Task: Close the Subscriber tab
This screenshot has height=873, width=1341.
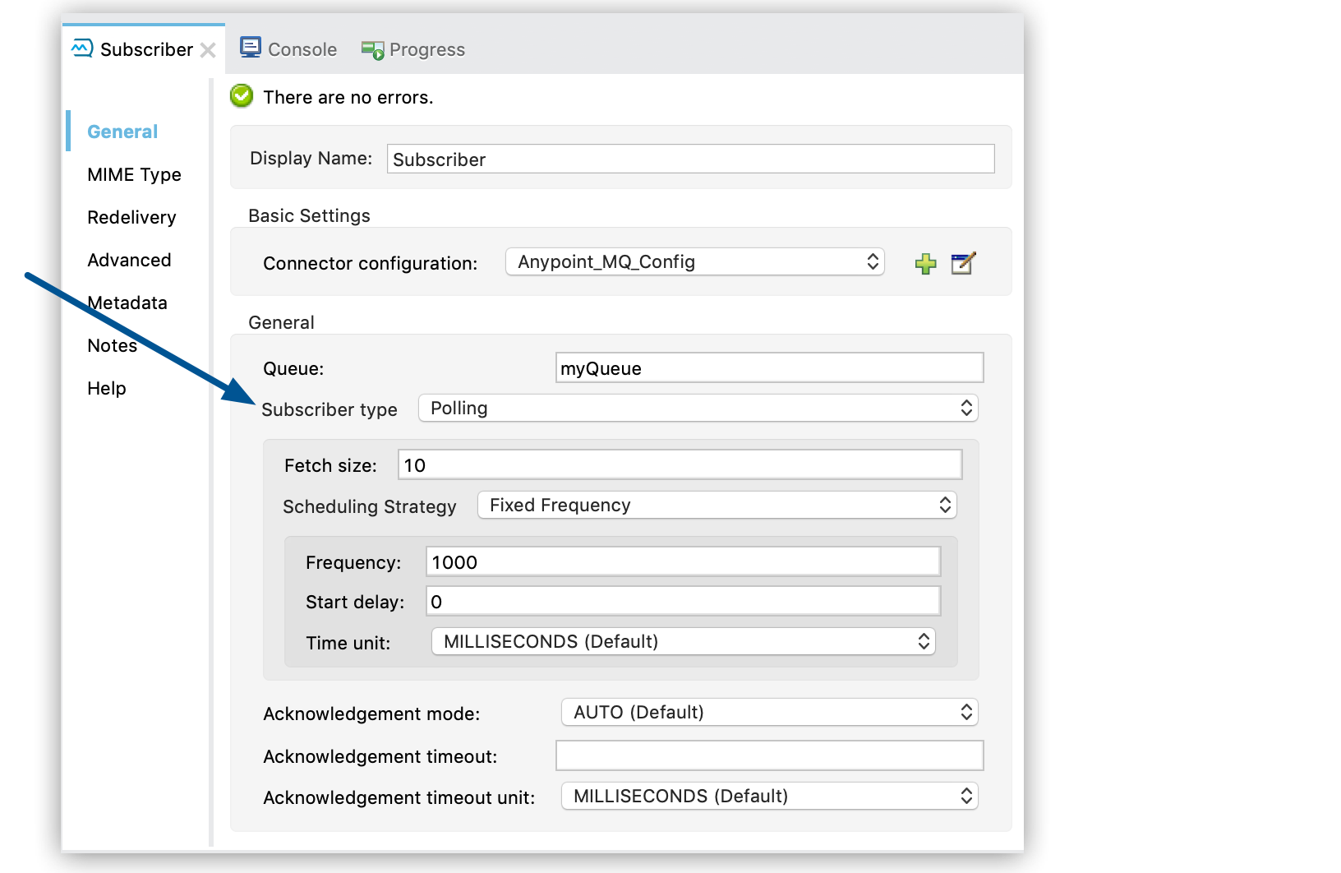Action: pyautogui.click(x=209, y=49)
